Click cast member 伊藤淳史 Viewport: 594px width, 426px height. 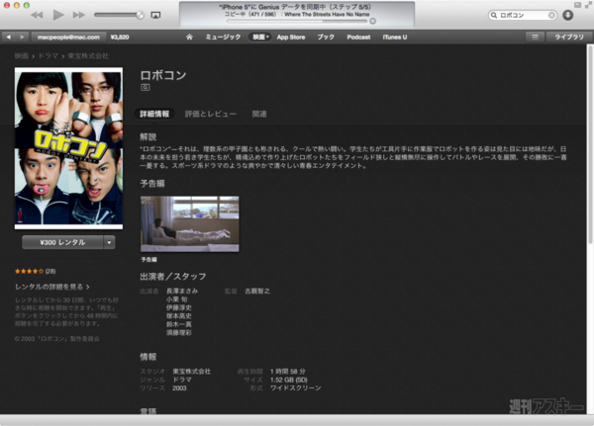tap(179, 307)
